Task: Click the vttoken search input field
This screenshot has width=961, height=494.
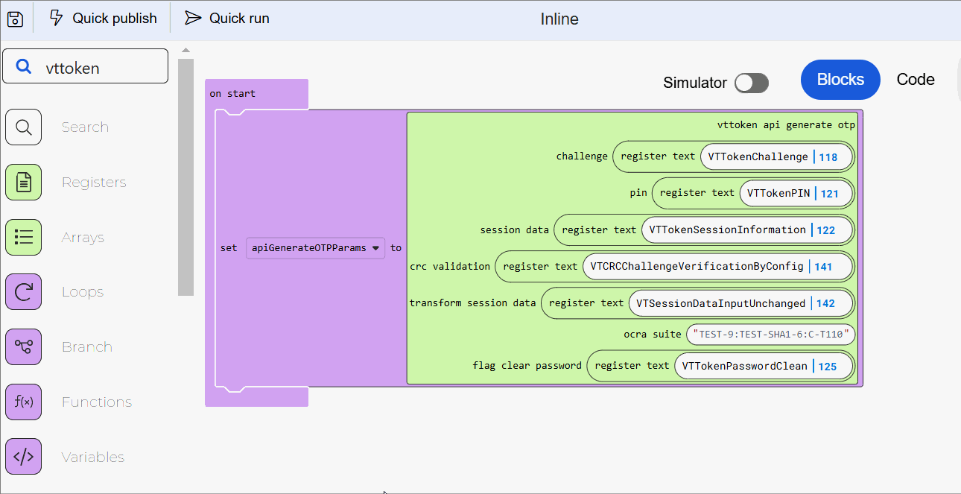Action: pos(97,67)
